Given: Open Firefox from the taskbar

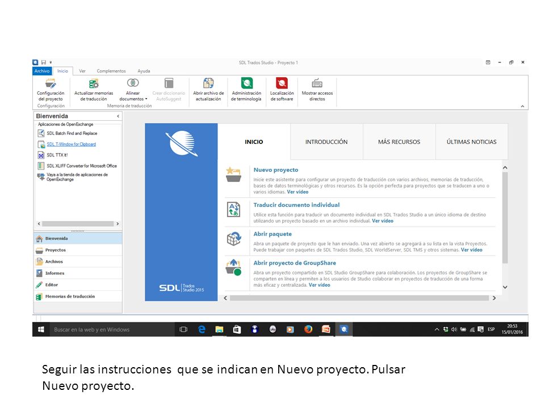Looking at the screenshot, I should [308, 329].
